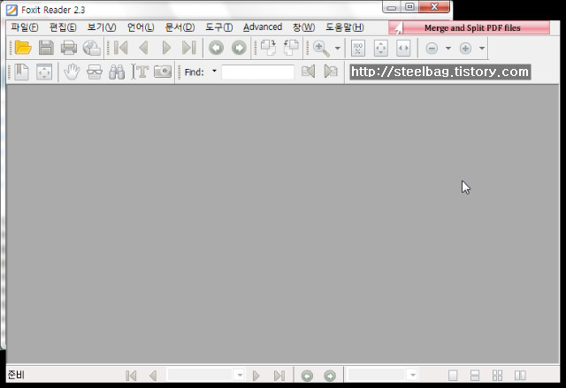Click Next View round arrow in toolbar

tap(239, 48)
